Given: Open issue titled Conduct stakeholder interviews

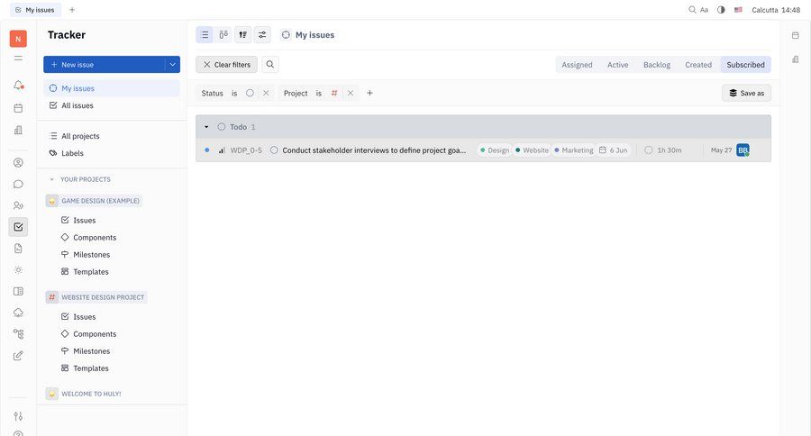Looking at the screenshot, I should pyautogui.click(x=374, y=150).
